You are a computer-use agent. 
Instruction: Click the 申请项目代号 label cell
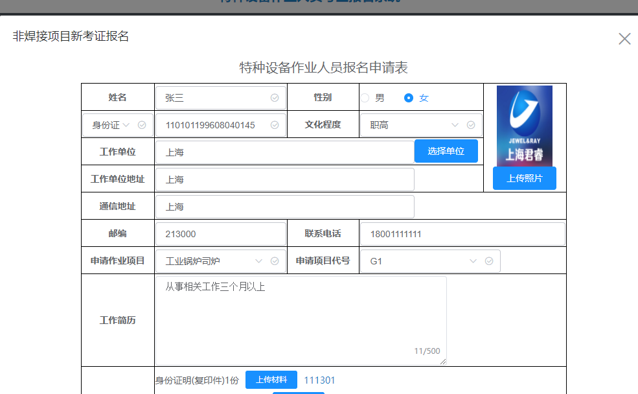point(323,261)
